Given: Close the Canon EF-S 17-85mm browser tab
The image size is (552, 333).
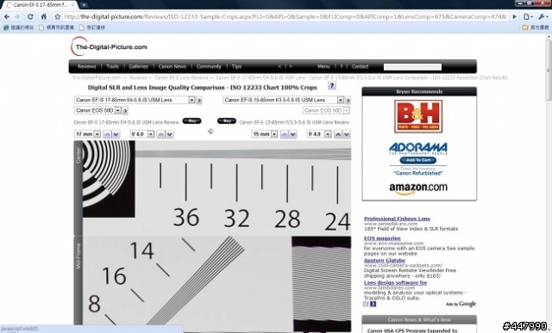Looking at the screenshot, I should (x=72, y=5).
